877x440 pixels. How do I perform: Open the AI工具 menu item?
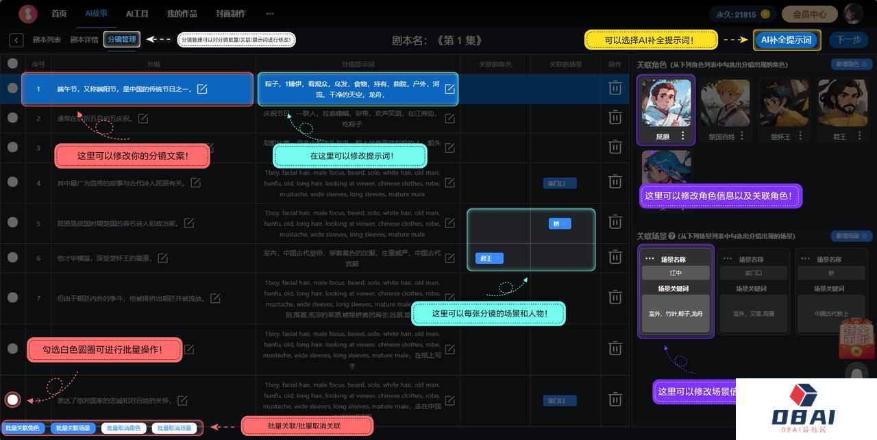click(x=137, y=14)
